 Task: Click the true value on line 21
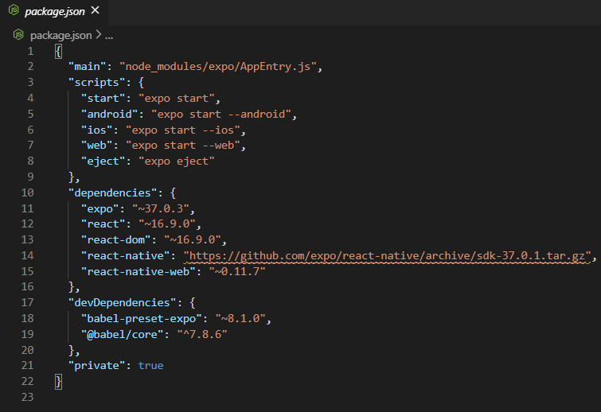pyautogui.click(x=150, y=366)
